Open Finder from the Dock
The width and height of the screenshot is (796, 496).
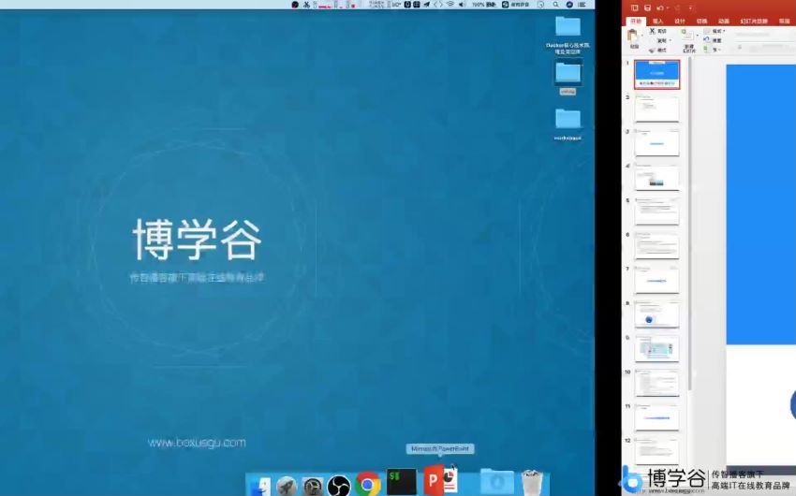(260, 486)
